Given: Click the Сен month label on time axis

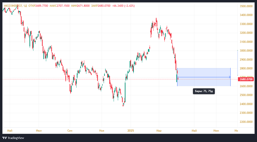Looking at the screenshot, I should pyautogui.click(x=70, y=130).
